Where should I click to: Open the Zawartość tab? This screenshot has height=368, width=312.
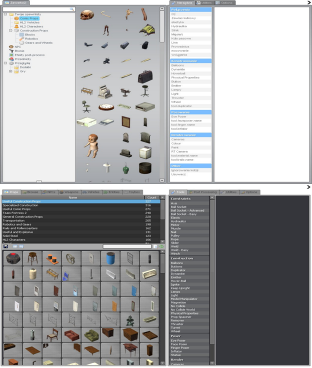tap(16, 3)
